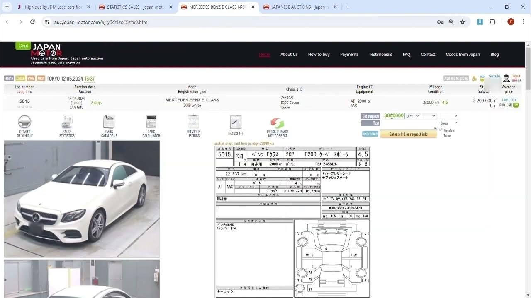Click the gold coins icon beside Add lot to group
This screenshot has height=298, width=531.
click(x=475, y=78)
